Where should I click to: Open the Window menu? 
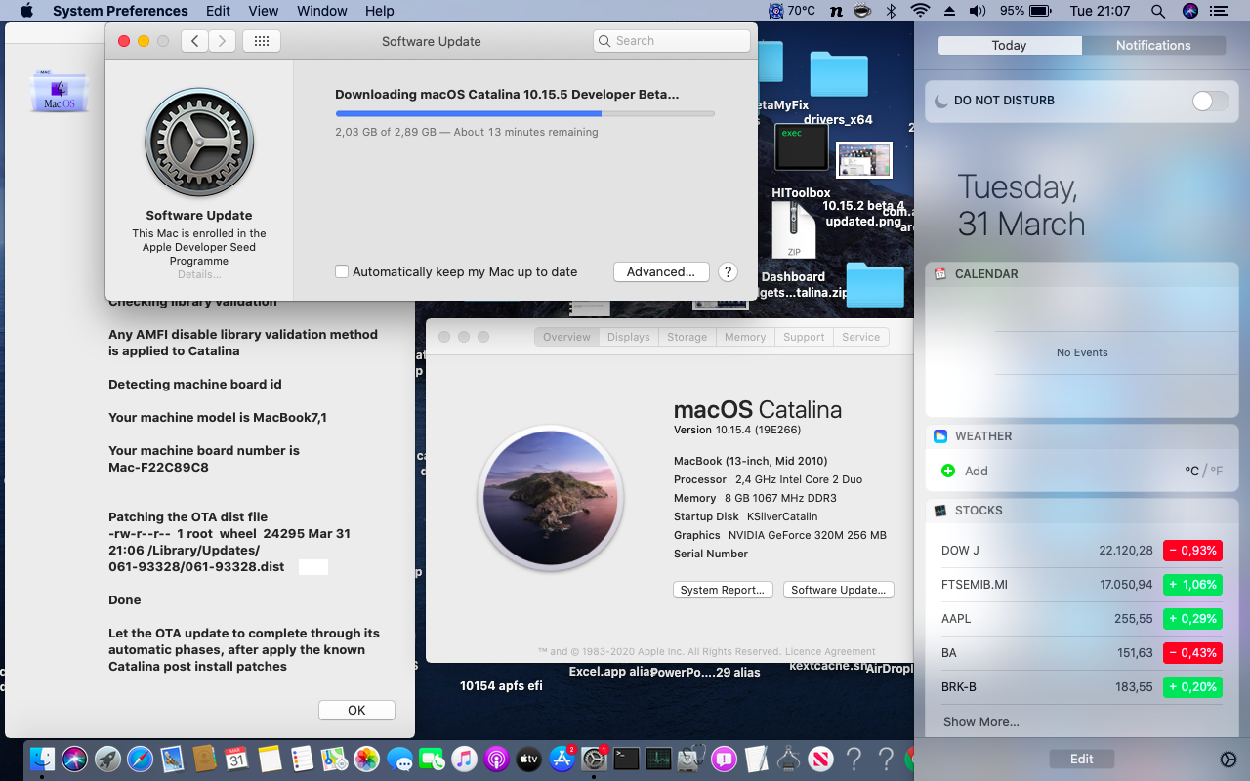tap(321, 11)
